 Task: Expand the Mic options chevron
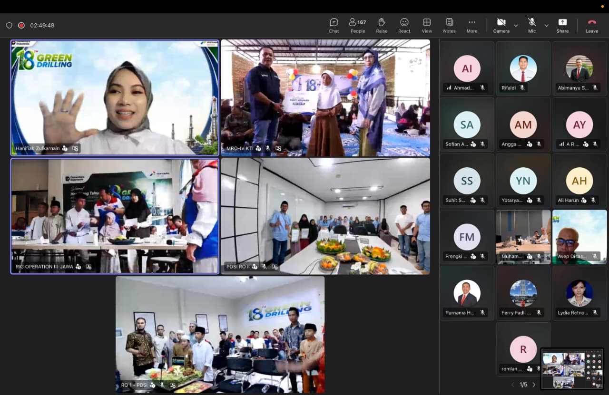pos(546,25)
